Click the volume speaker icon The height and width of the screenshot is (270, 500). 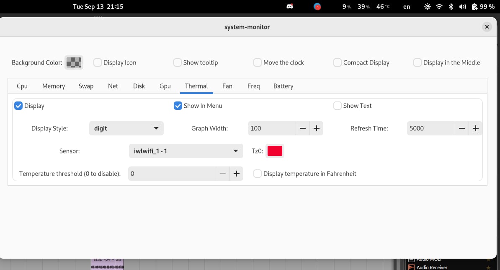(462, 6)
